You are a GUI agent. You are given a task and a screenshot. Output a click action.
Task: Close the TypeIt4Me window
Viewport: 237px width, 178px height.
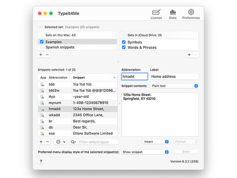(40, 13)
